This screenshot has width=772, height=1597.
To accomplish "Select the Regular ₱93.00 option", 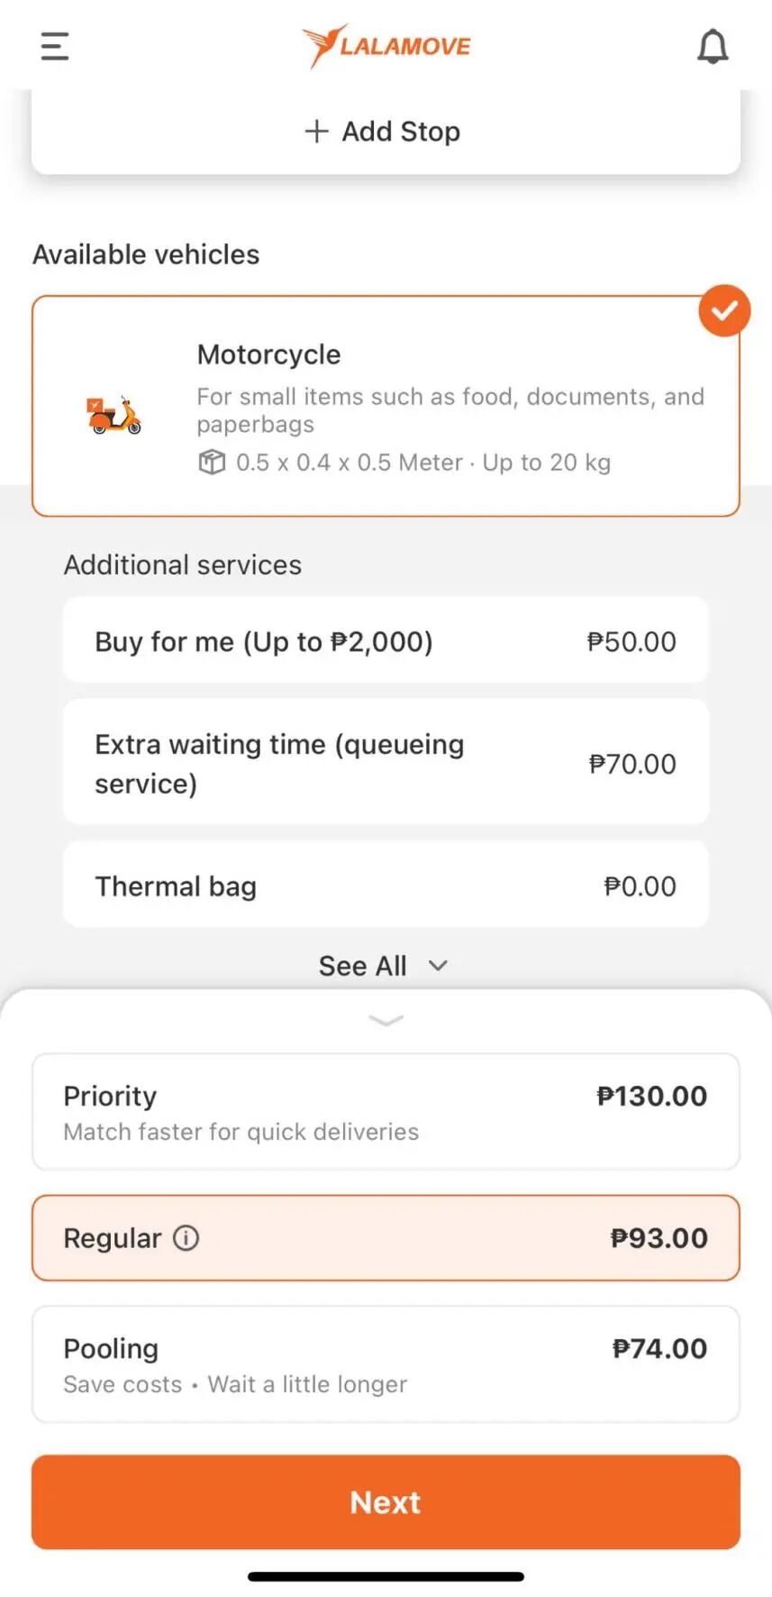I will pos(386,1238).
